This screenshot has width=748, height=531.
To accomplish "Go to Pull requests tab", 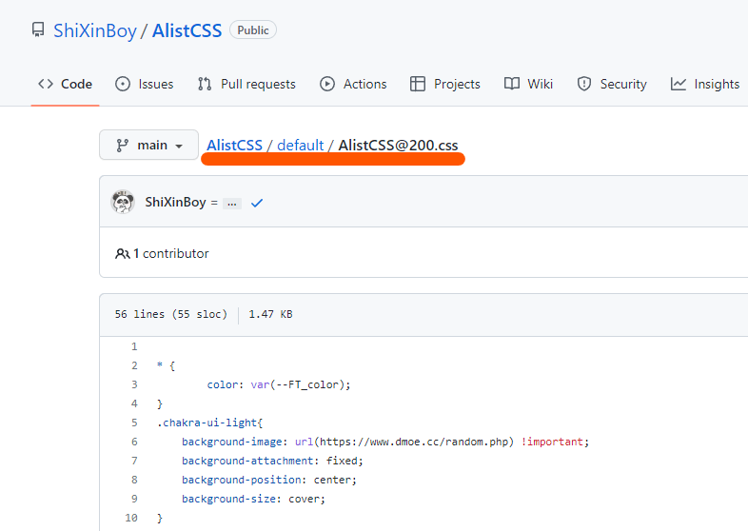I will point(246,84).
